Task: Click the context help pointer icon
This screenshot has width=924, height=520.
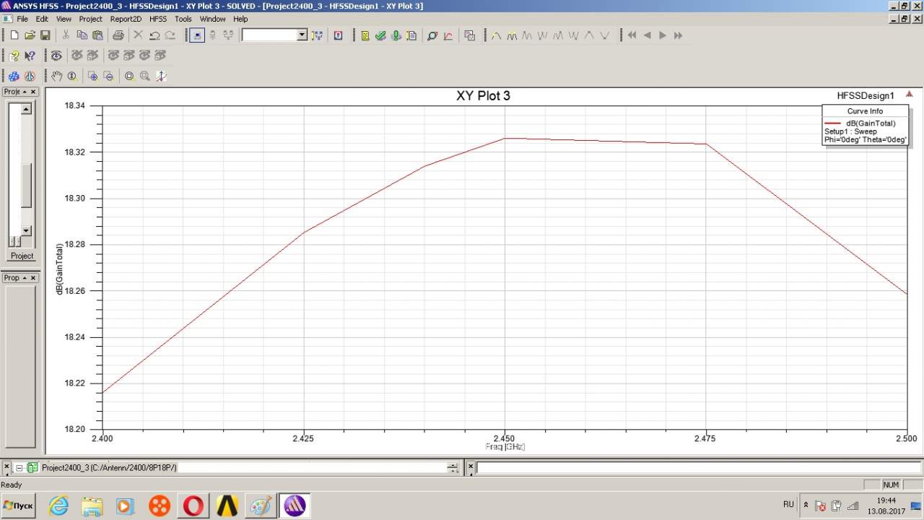Action: [30, 56]
